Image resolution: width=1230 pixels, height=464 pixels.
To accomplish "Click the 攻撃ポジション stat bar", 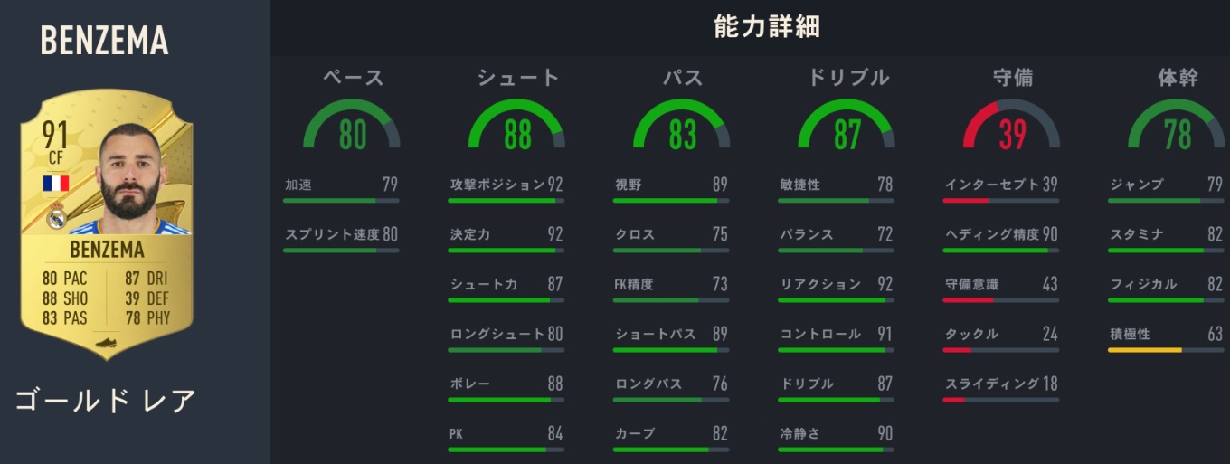I will [x=506, y=200].
